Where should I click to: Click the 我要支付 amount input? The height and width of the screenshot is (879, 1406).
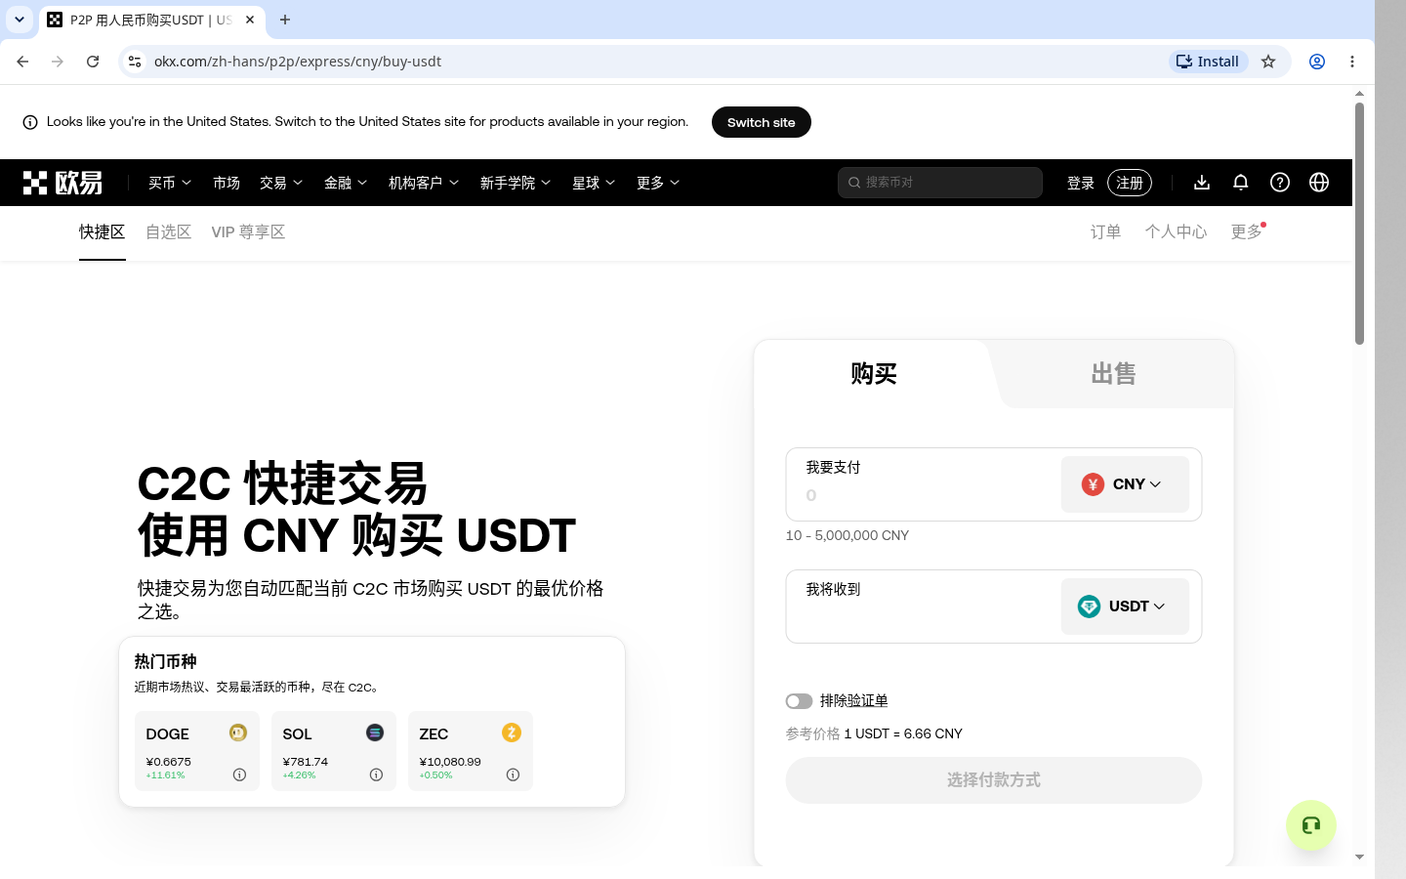click(923, 495)
